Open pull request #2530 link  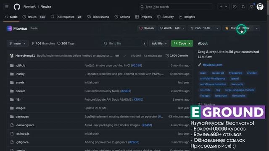coord(137,65)
